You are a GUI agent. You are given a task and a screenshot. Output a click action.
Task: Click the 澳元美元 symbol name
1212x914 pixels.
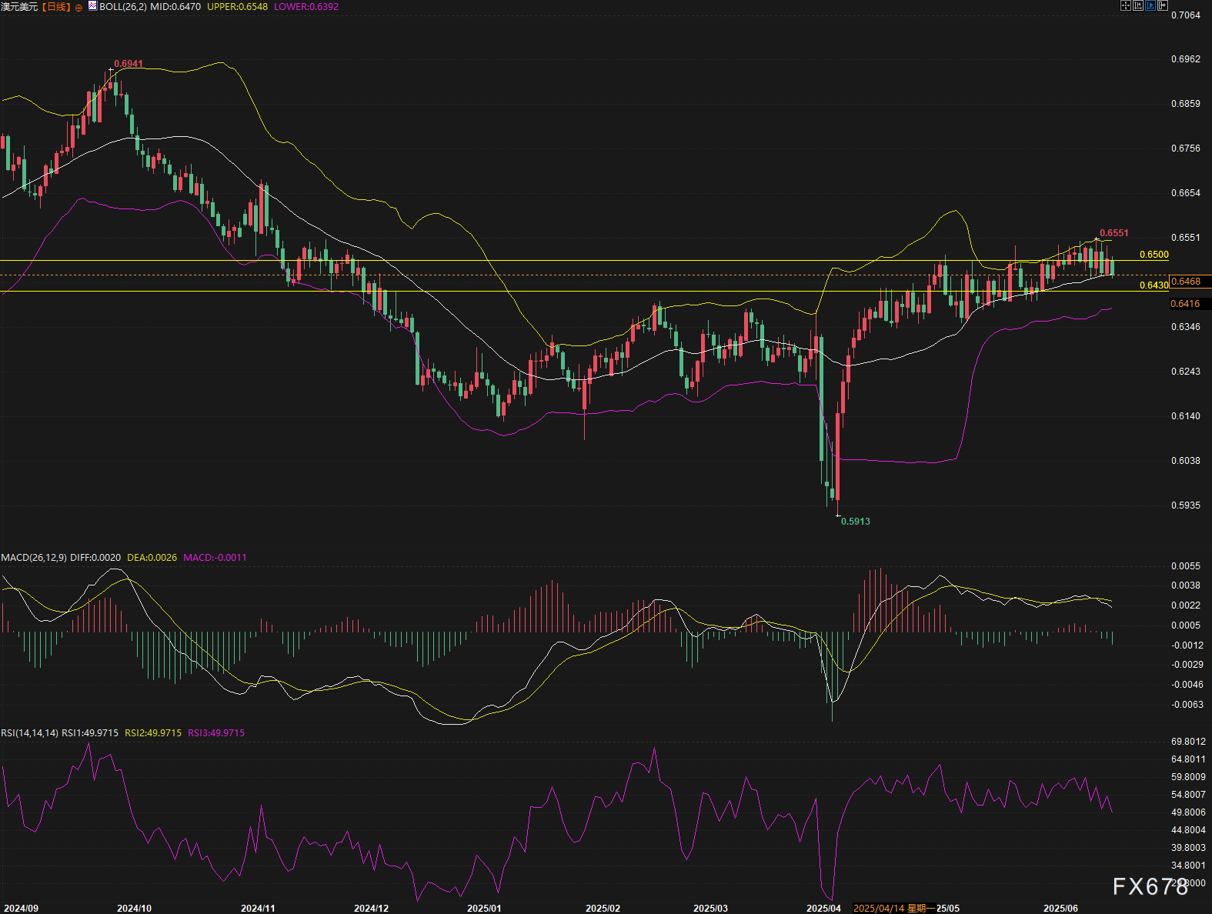coord(19,7)
